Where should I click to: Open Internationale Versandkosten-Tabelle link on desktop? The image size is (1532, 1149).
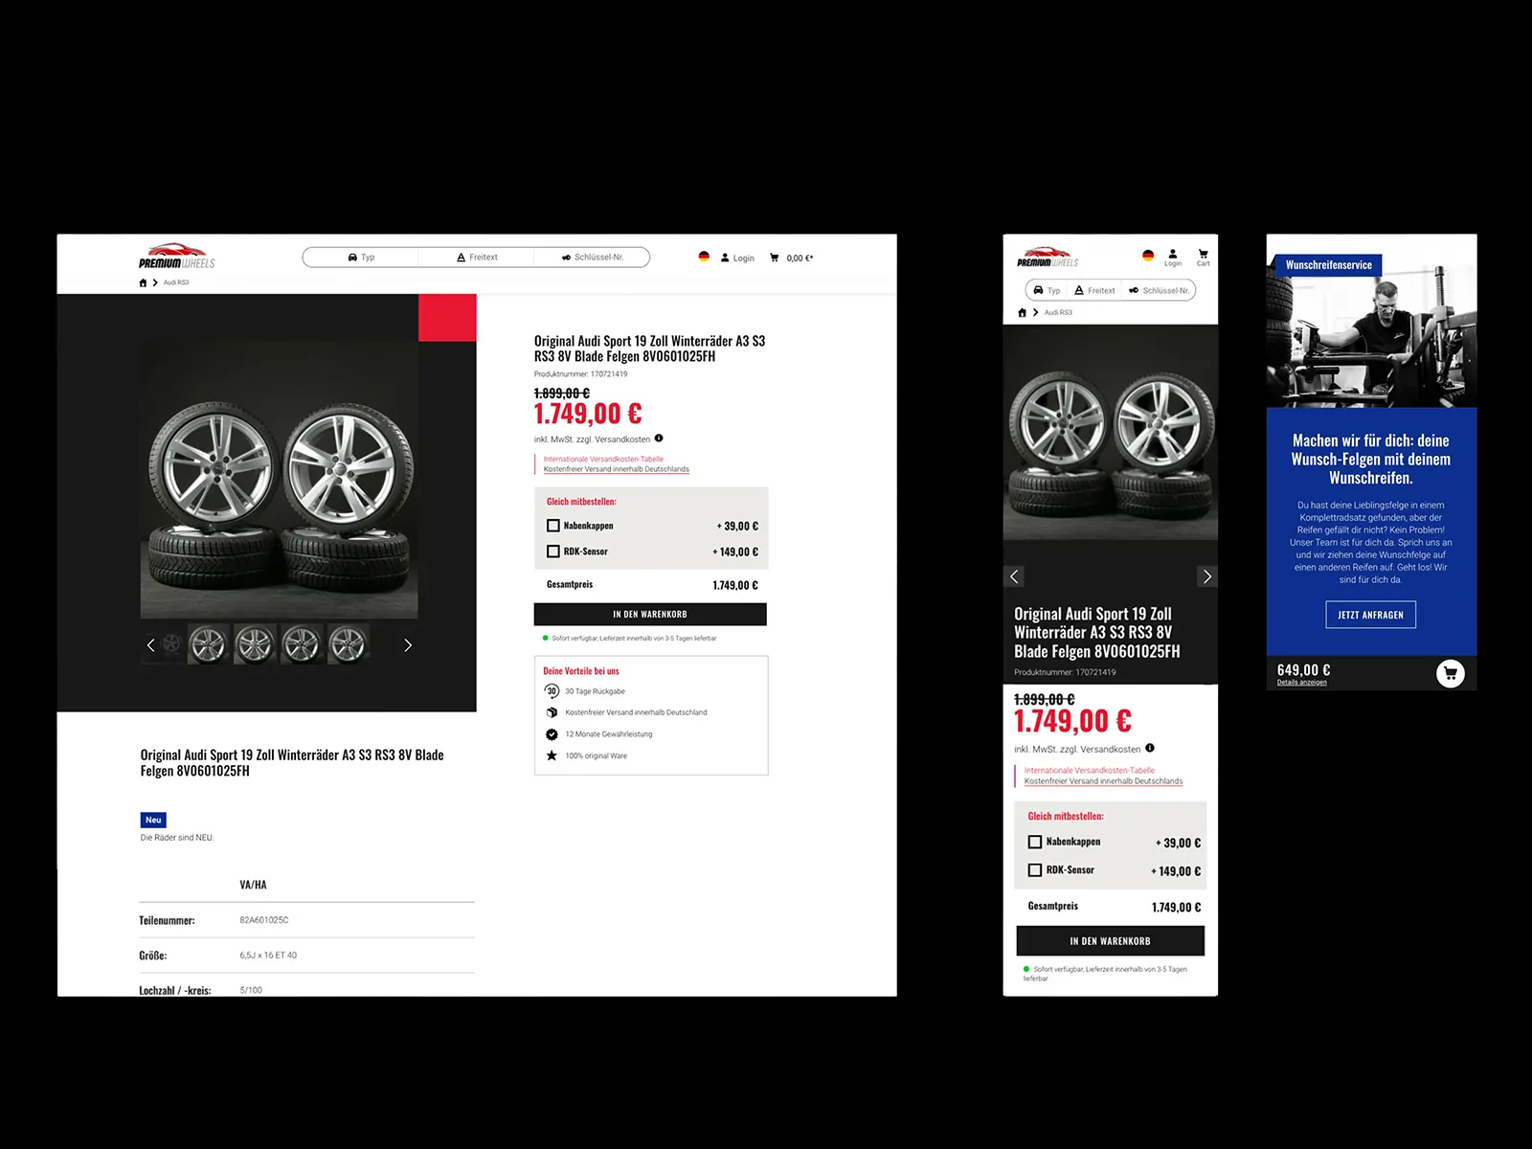tap(603, 459)
